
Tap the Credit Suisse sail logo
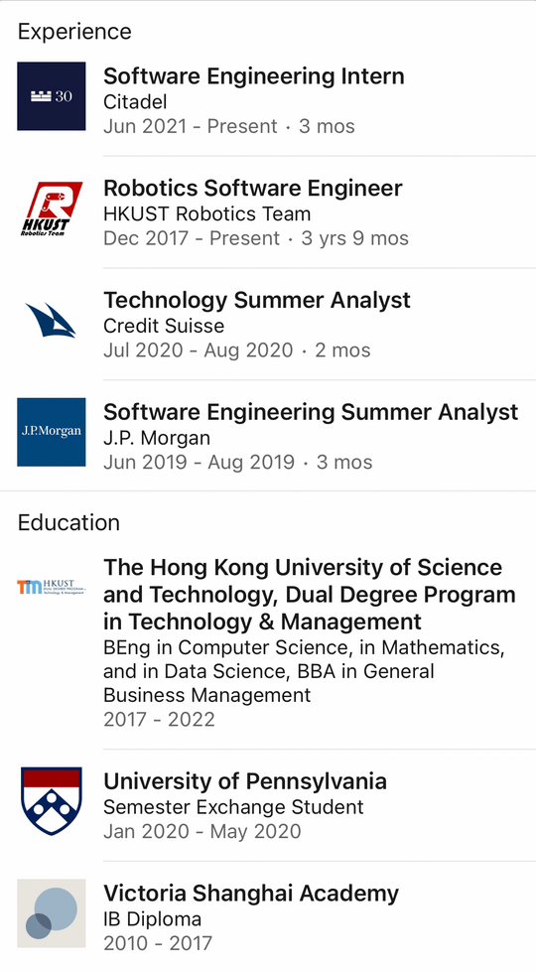pos(51,320)
